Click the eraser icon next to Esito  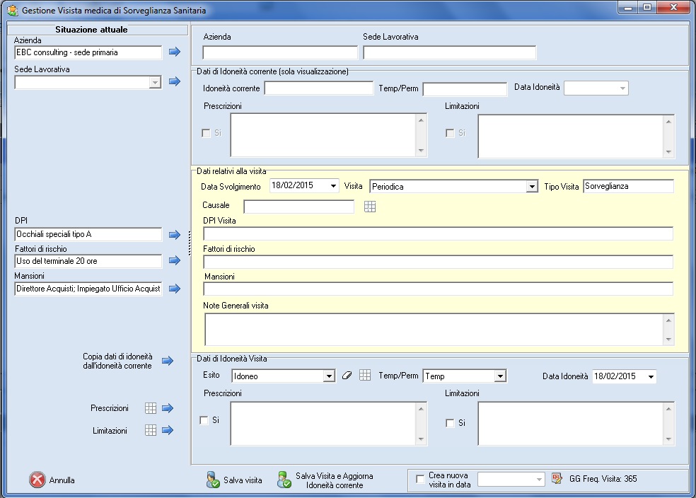(x=347, y=376)
